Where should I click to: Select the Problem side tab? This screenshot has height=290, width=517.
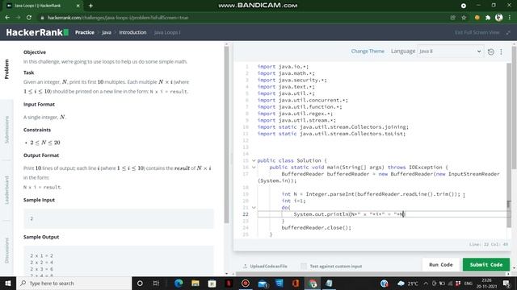point(6,69)
